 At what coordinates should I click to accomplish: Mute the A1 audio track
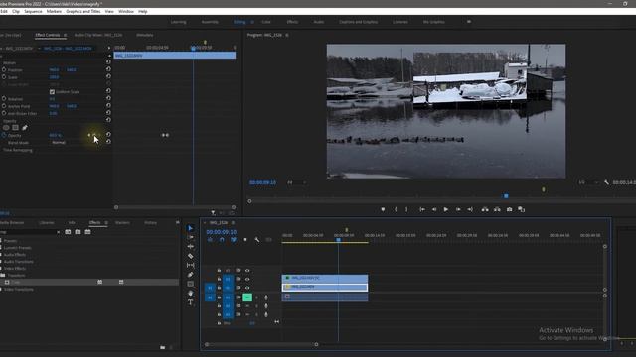point(247,297)
